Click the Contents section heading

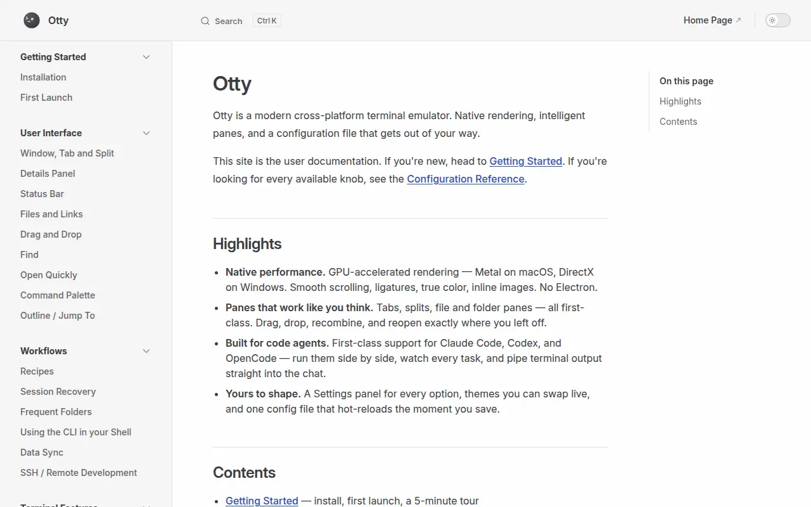pyautogui.click(x=244, y=473)
